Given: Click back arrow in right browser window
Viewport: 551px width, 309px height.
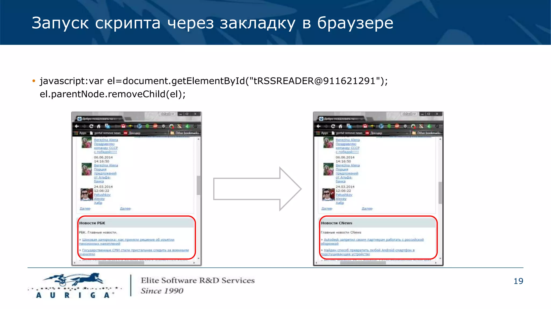Looking at the screenshot, I should click(x=319, y=126).
